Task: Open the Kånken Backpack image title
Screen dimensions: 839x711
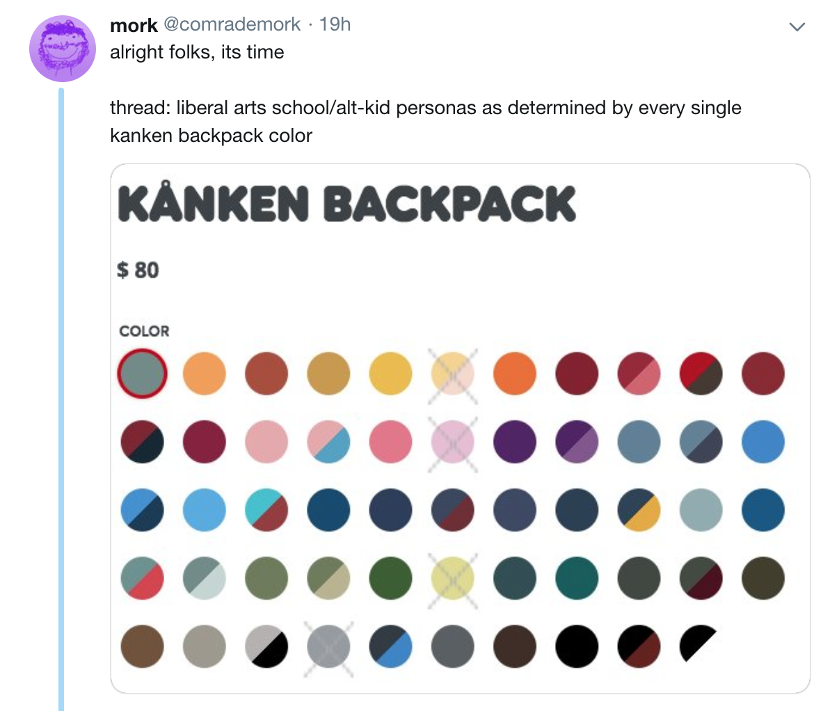Action: (x=346, y=204)
